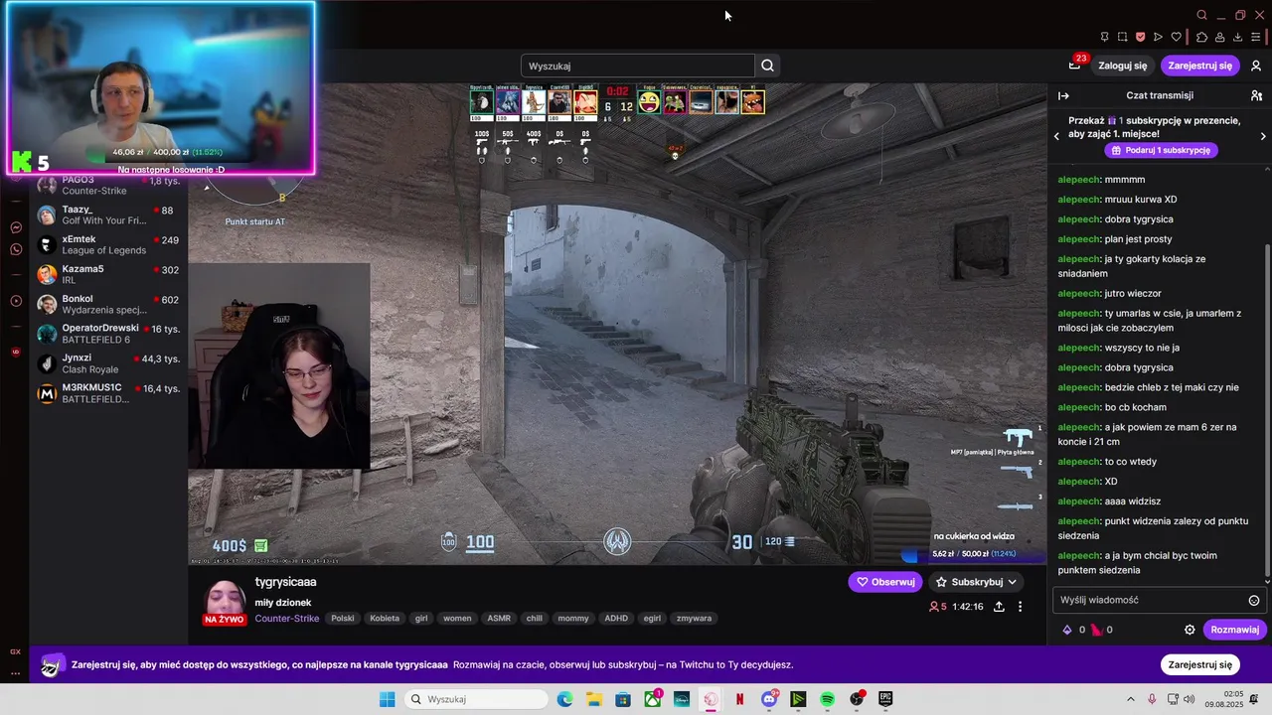Open Windows Start menu
This screenshot has height=715, width=1272.
point(387,699)
